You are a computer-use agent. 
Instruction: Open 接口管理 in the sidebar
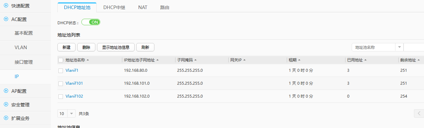pos(24,62)
